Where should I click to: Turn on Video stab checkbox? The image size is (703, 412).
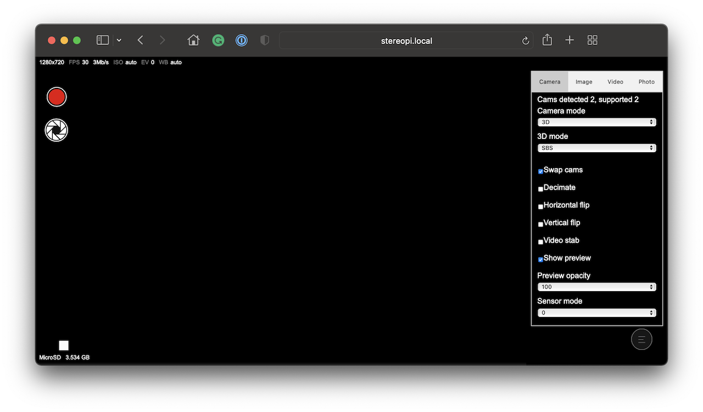tap(540, 242)
